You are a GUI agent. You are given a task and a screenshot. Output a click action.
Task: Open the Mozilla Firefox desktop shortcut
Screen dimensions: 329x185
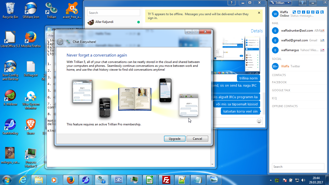[31, 39]
